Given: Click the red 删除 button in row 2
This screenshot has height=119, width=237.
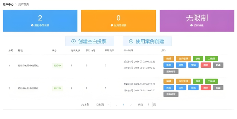Looking at the screenshot, I should pos(206,88).
